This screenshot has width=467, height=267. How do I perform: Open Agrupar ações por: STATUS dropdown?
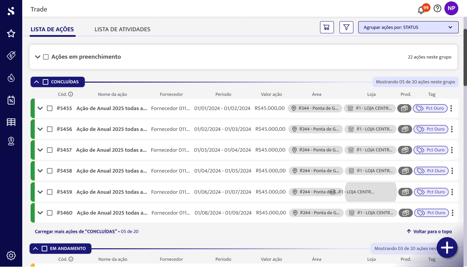[408, 27]
